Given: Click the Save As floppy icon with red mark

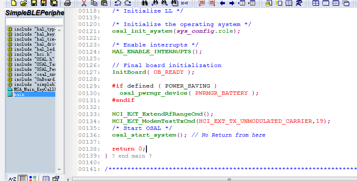Looking at the screenshot, I should coord(44,3).
